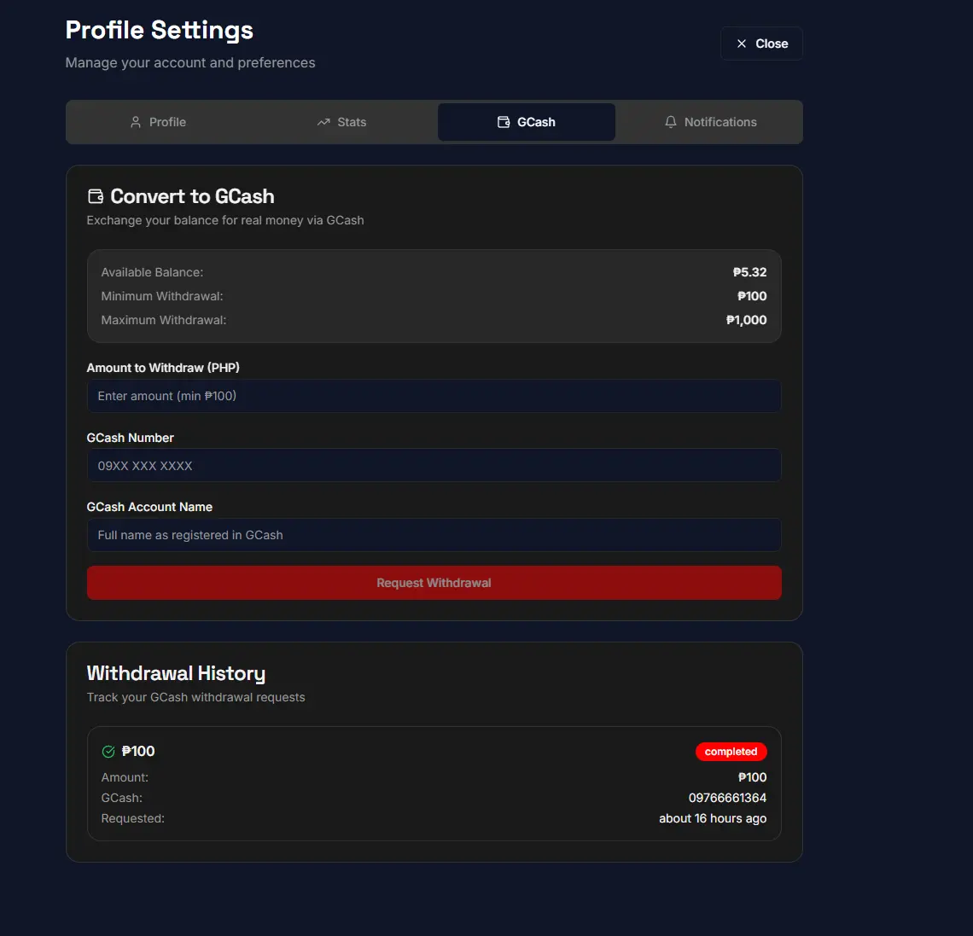The height and width of the screenshot is (936, 973).
Task: Switch to the Stats tab
Action: pos(342,122)
